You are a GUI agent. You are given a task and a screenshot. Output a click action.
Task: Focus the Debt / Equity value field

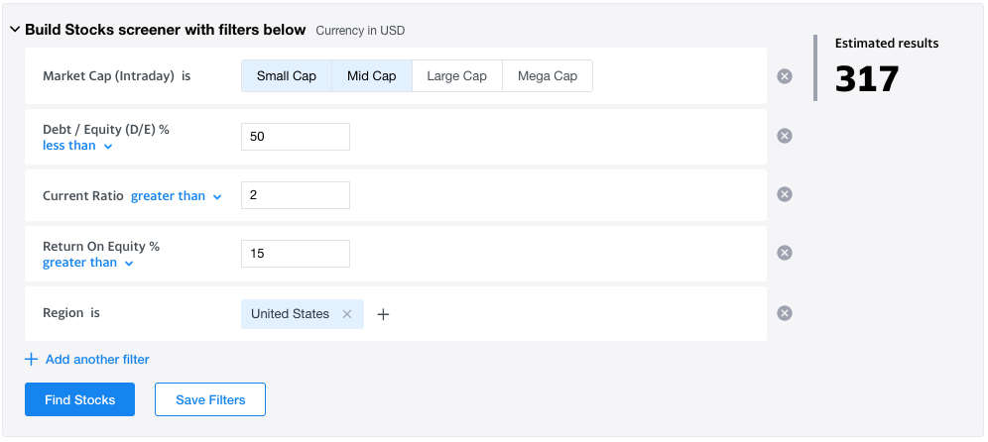(296, 137)
